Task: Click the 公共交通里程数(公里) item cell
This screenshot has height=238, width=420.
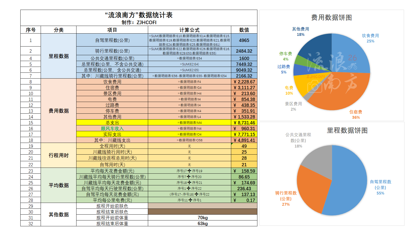Action: coord(112,58)
